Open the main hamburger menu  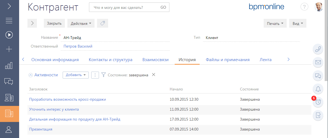(9, 20)
